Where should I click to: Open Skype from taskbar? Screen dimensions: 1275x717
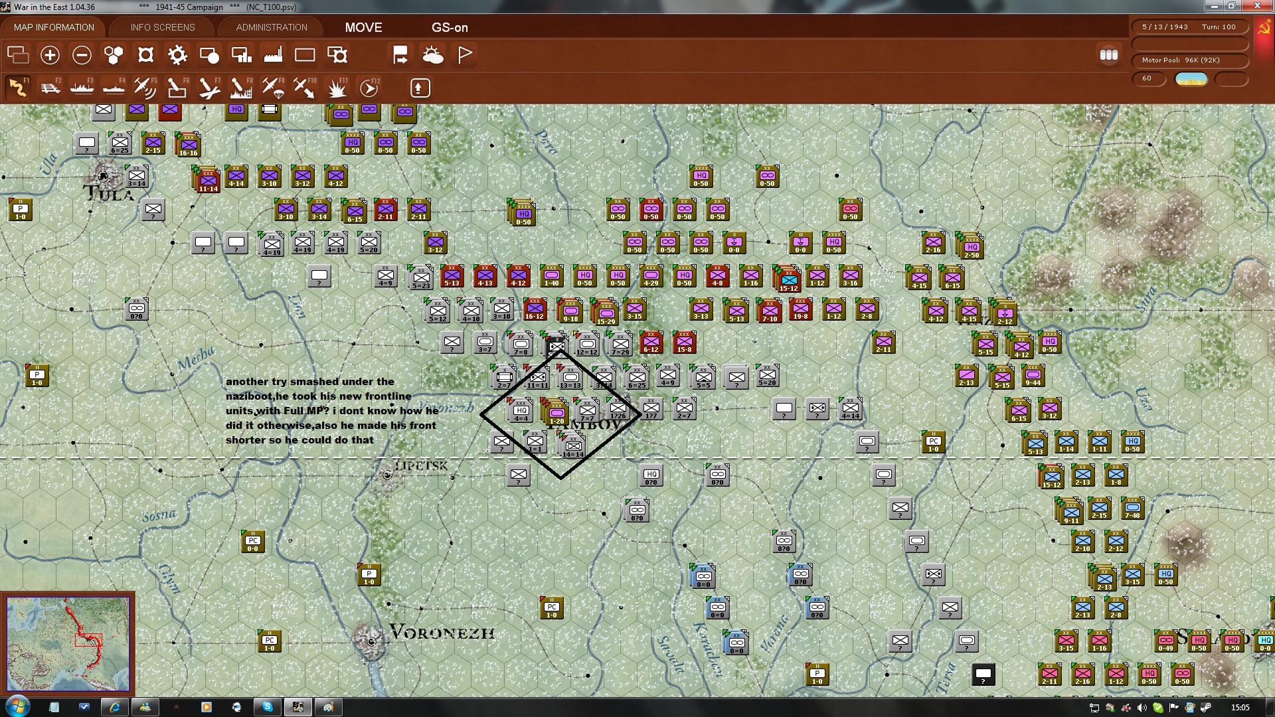tap(267, 707)
